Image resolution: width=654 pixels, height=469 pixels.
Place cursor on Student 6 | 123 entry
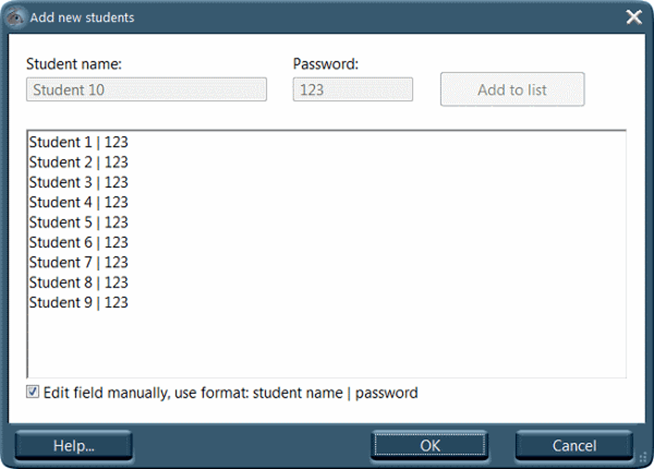point(78,243)
